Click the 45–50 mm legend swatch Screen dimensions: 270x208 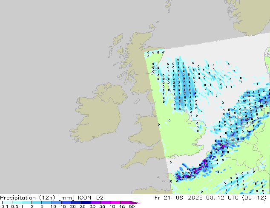125,202
